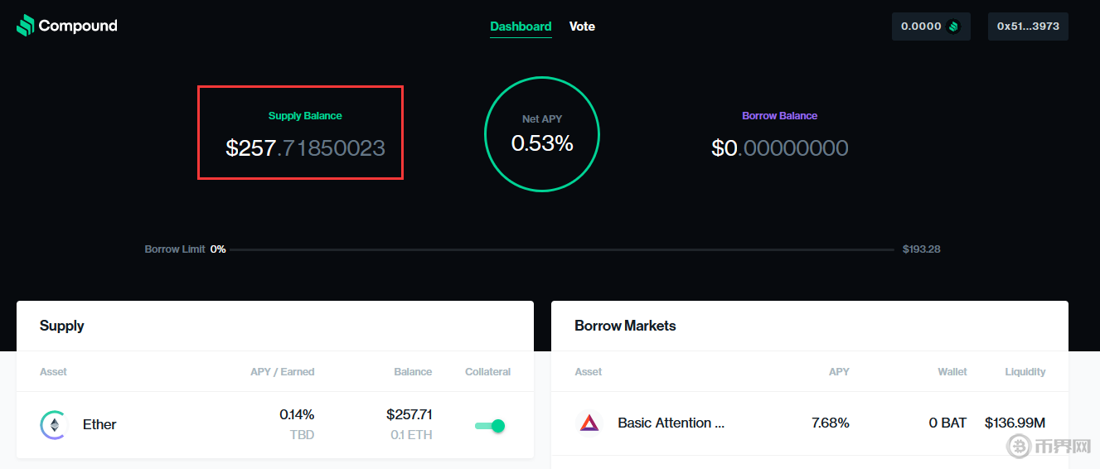
Task: Click the Net APY circle
Action: (x=542, y=134)
